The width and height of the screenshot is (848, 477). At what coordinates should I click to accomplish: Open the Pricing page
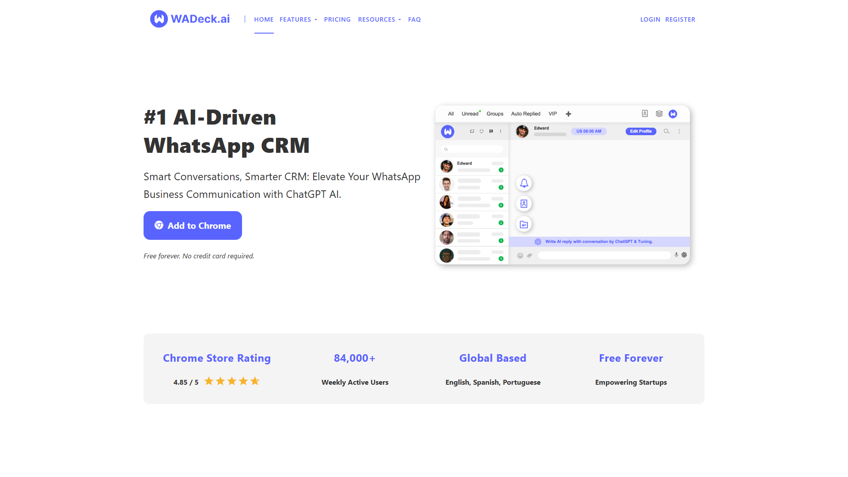(337, 19)
